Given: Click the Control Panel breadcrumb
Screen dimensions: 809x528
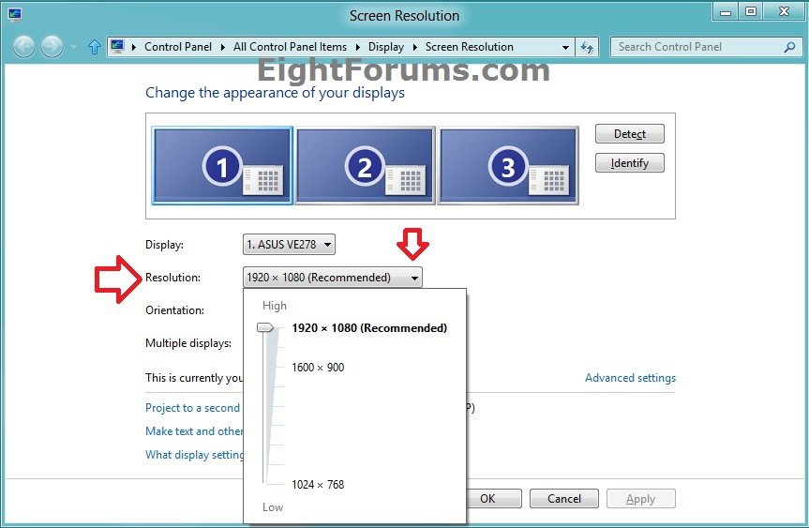Looking at the screenshot, I should tap(178, 47).
